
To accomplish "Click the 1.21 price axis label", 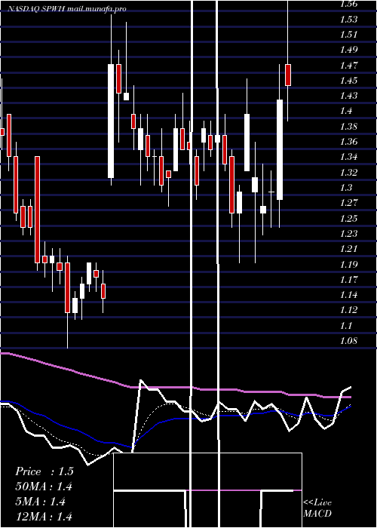I will click(x=348, y=248).
